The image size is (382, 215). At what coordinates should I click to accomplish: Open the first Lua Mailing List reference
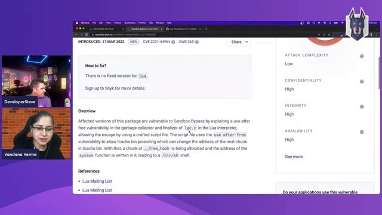click(97, 181)
